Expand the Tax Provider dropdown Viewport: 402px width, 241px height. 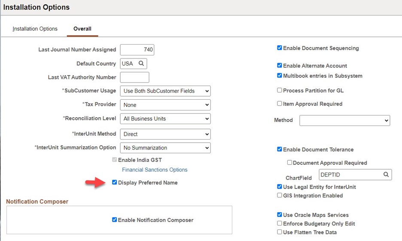tap(165, 105)
